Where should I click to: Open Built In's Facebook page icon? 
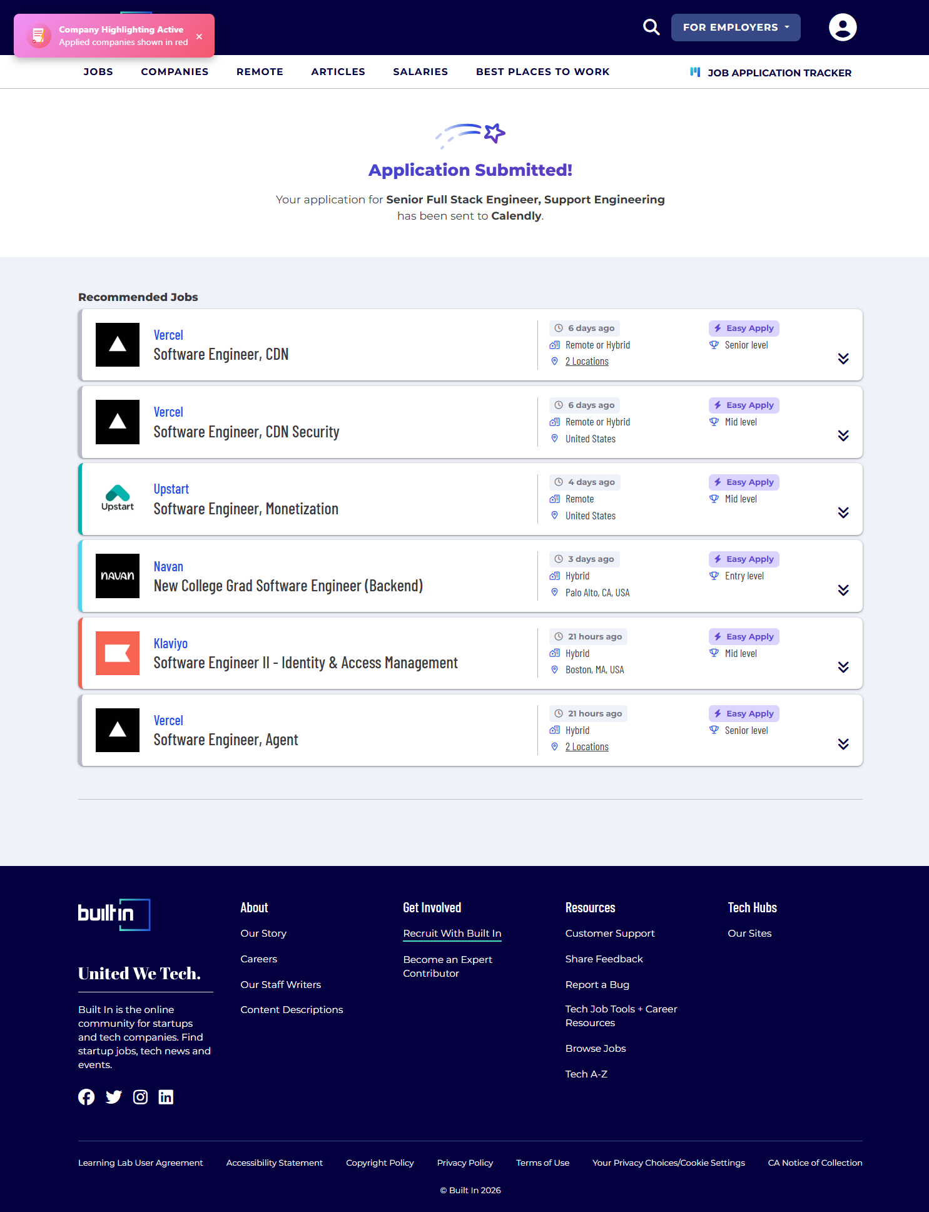tap(86, 1097)
